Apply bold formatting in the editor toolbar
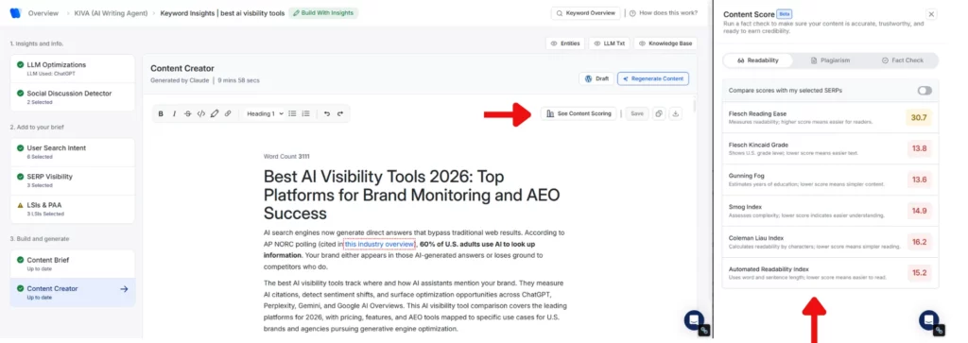This screenshot has width=968, height=343. click(x=161, y=113)
